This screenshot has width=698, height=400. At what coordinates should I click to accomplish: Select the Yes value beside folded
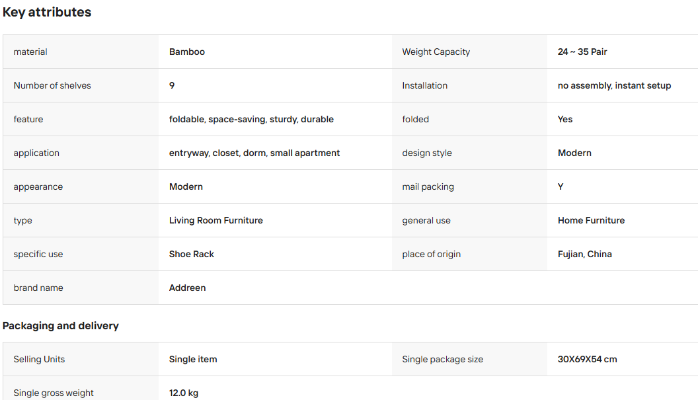click(x=565, y=120)
